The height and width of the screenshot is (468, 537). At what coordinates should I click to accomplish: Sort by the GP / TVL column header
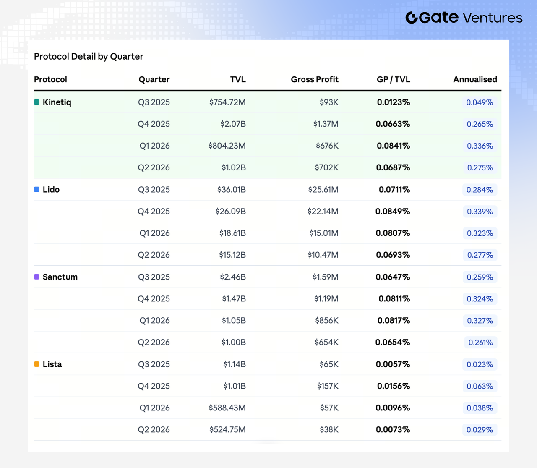click(x=394, y=79)
